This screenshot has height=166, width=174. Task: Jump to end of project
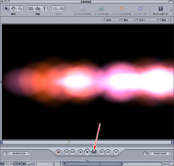pyautogui.click(x=72, y=152)
